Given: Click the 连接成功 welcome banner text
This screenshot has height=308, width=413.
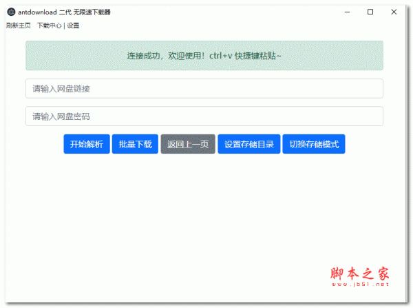Looking at the screenshot, I should 204,56.
